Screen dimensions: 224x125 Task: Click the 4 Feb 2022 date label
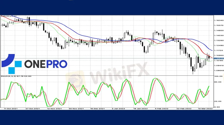(162, 109)
